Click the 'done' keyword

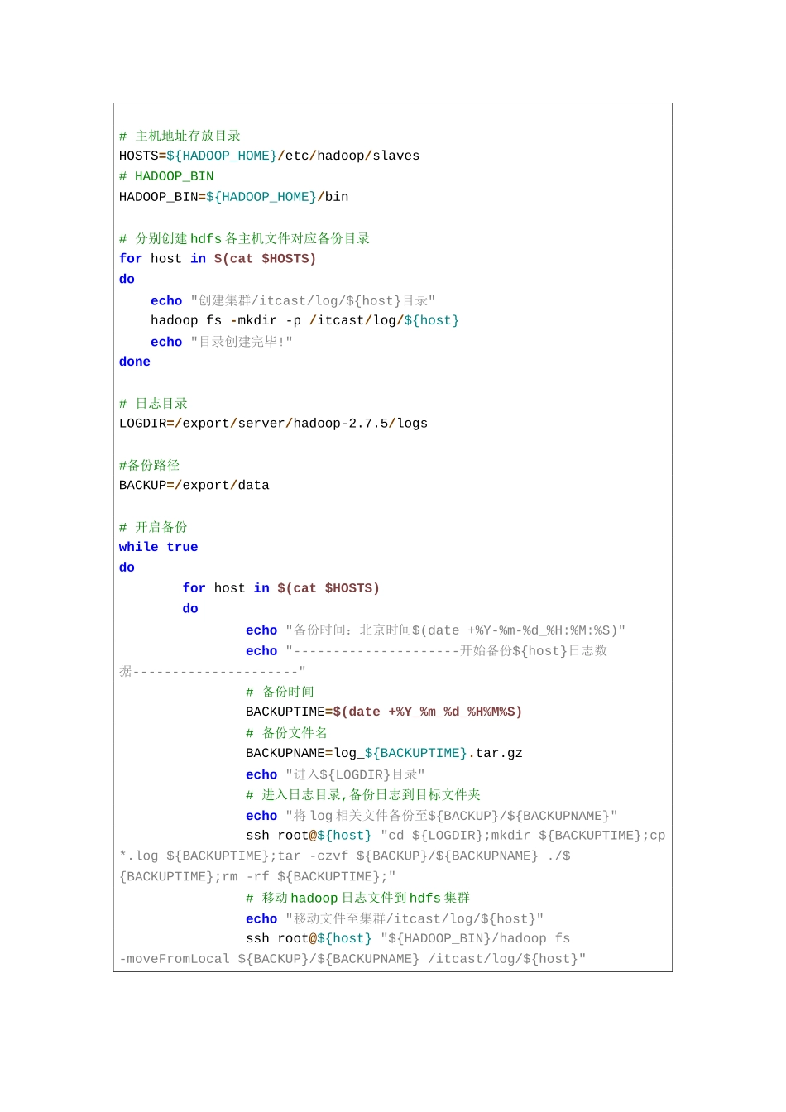[135, 362]
